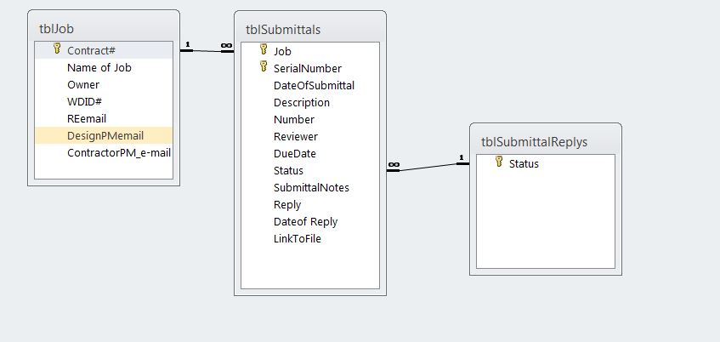The width and height of the screenshot is (720, 342).
Task: Select the tblJob table title bar
Action: click(x=104, y=28)
